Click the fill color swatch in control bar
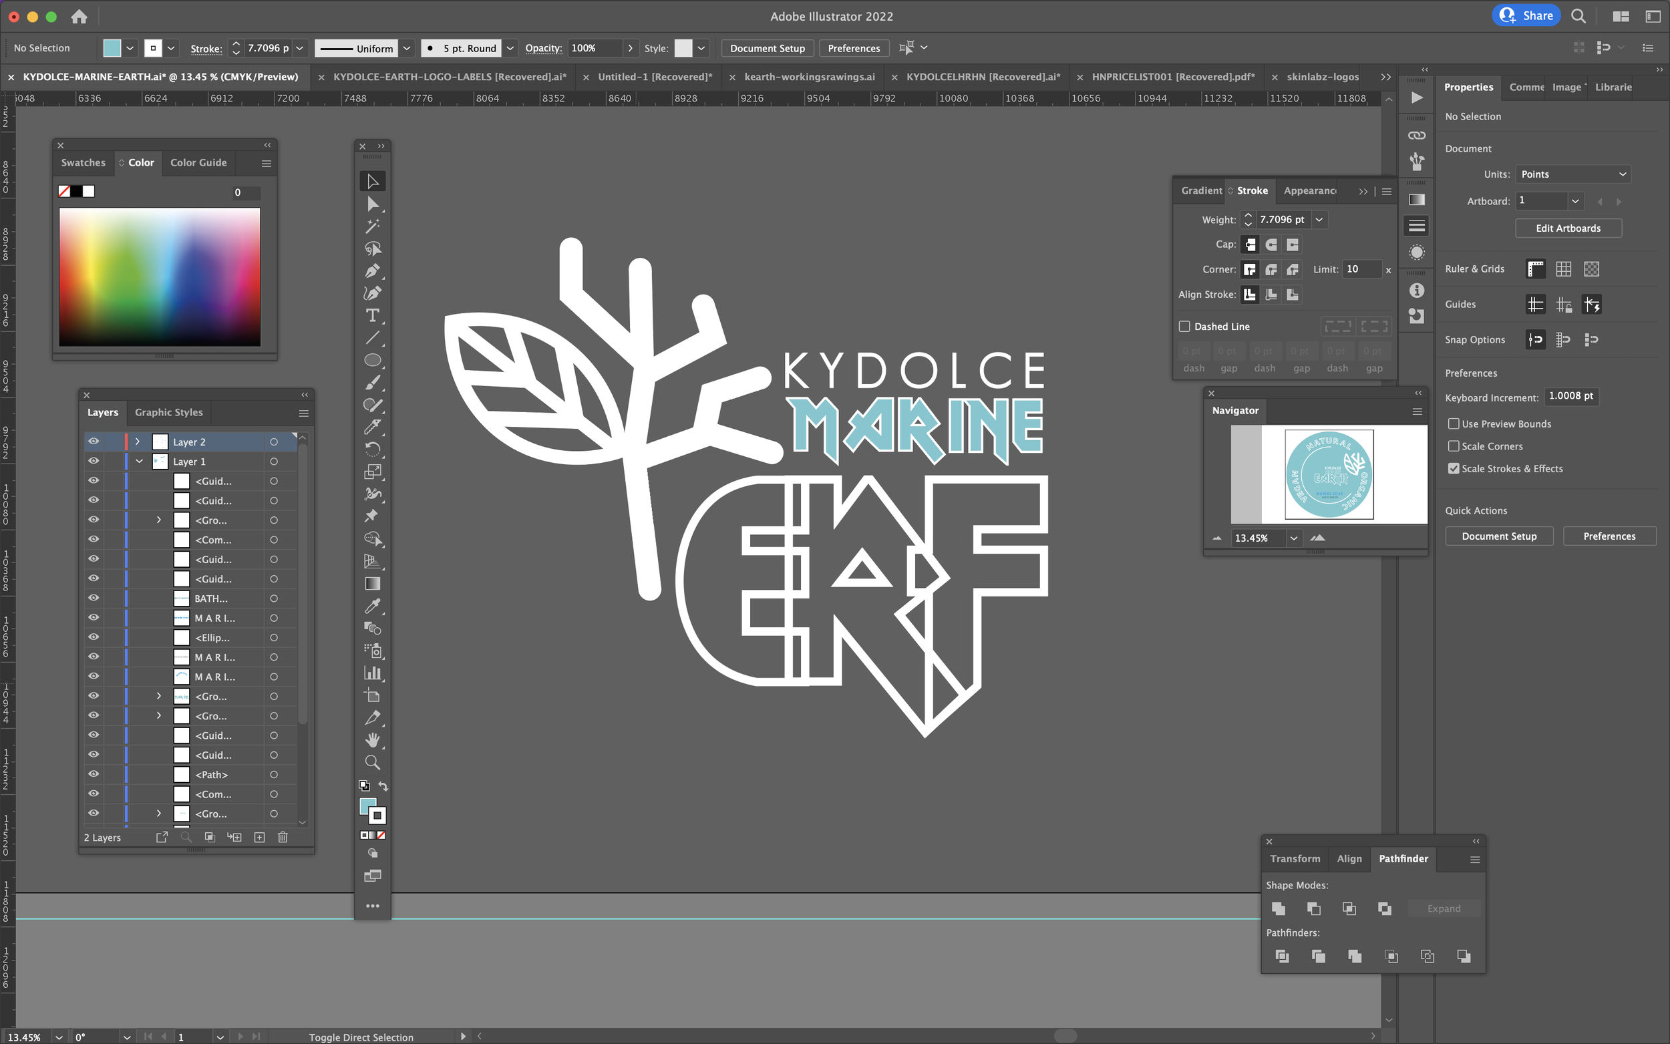 pos(112,48)
